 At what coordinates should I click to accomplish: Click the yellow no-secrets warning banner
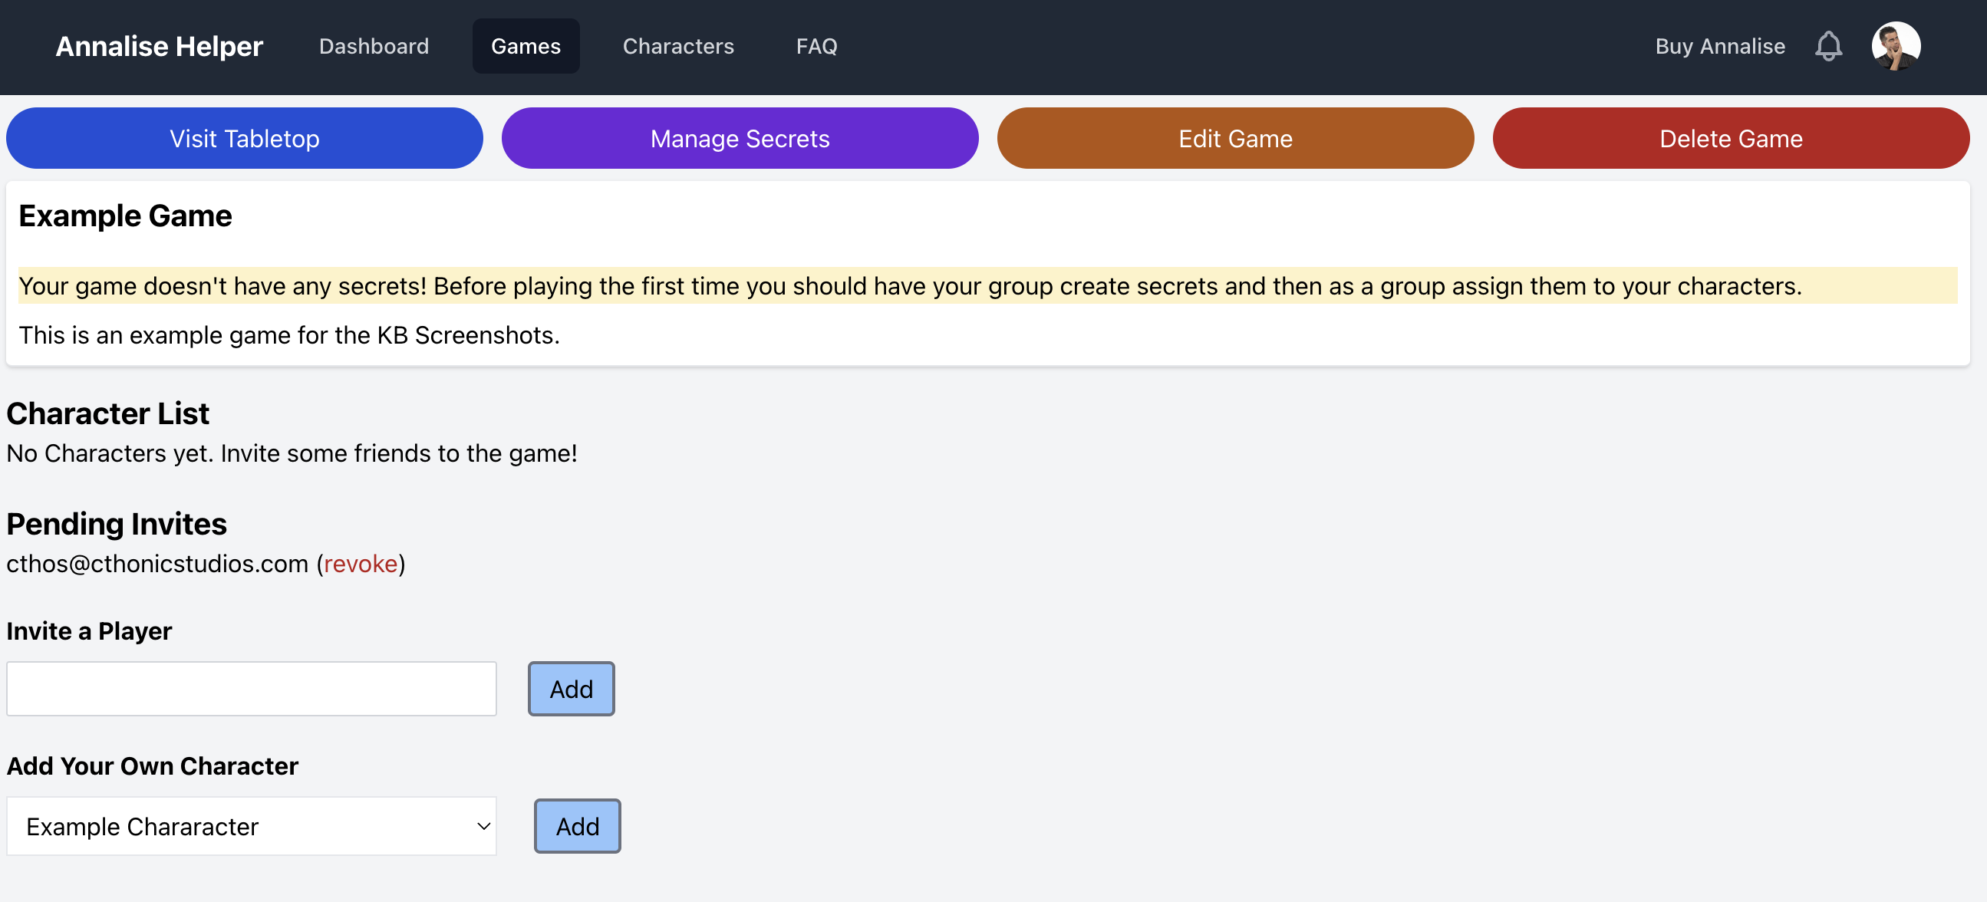click(987, 286)
